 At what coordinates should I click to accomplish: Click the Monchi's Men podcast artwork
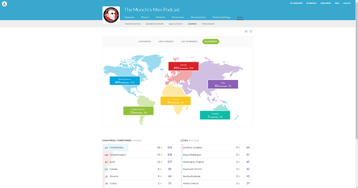pos(111,15)
